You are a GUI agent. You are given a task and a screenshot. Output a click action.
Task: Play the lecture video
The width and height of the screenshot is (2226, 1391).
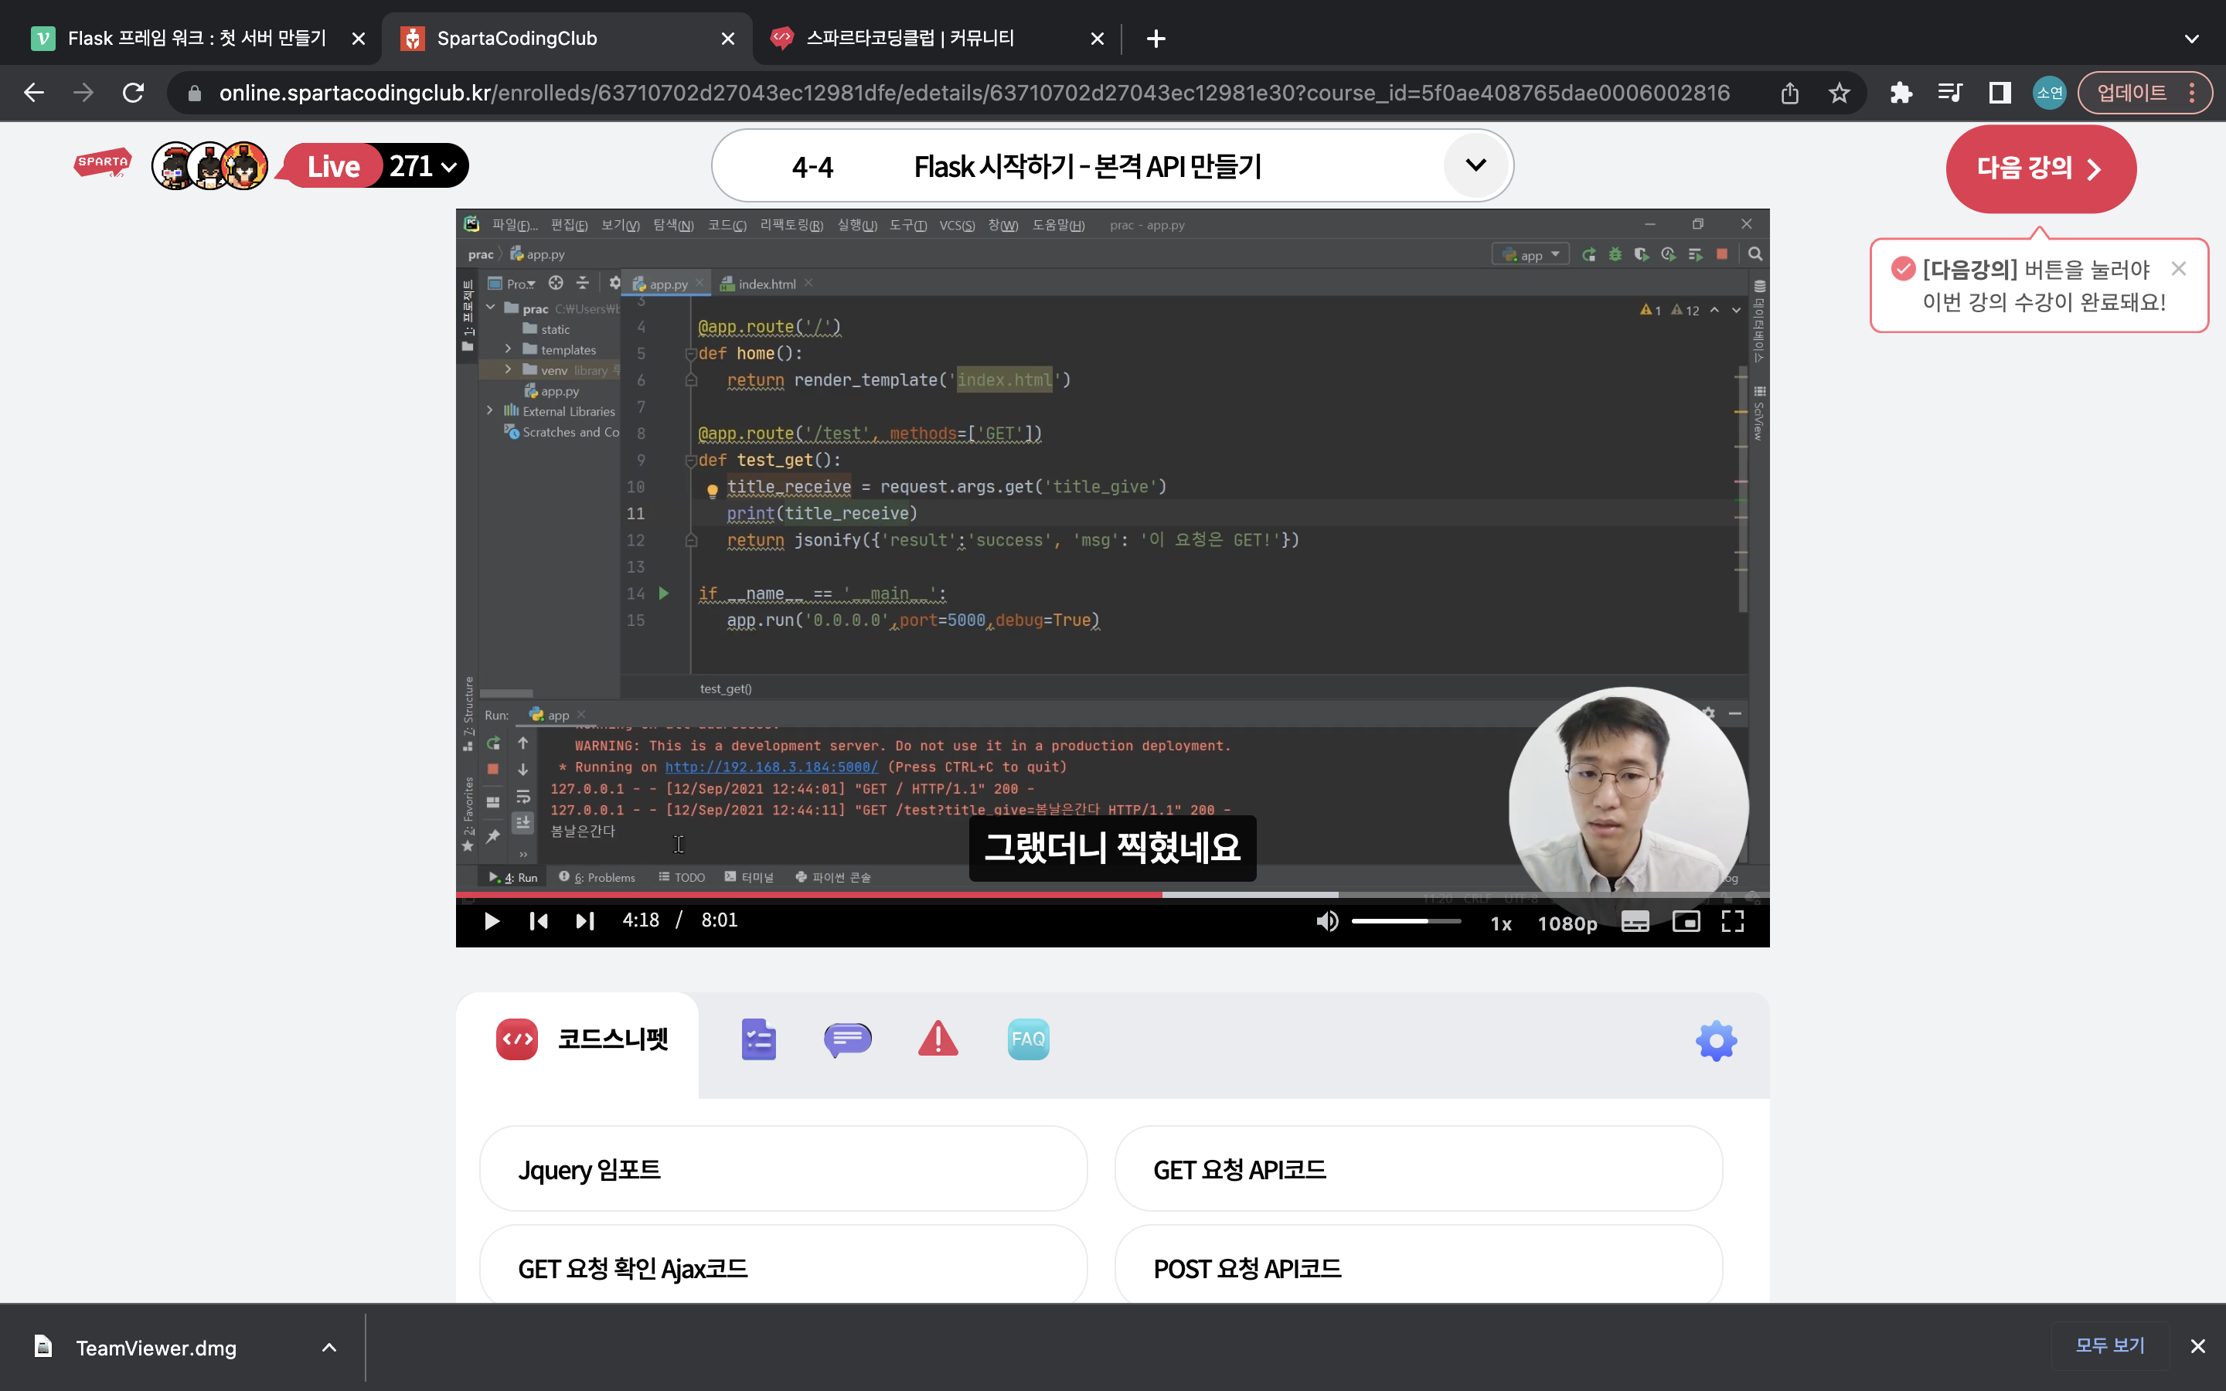pyautogui.click(x=492, y=921)
